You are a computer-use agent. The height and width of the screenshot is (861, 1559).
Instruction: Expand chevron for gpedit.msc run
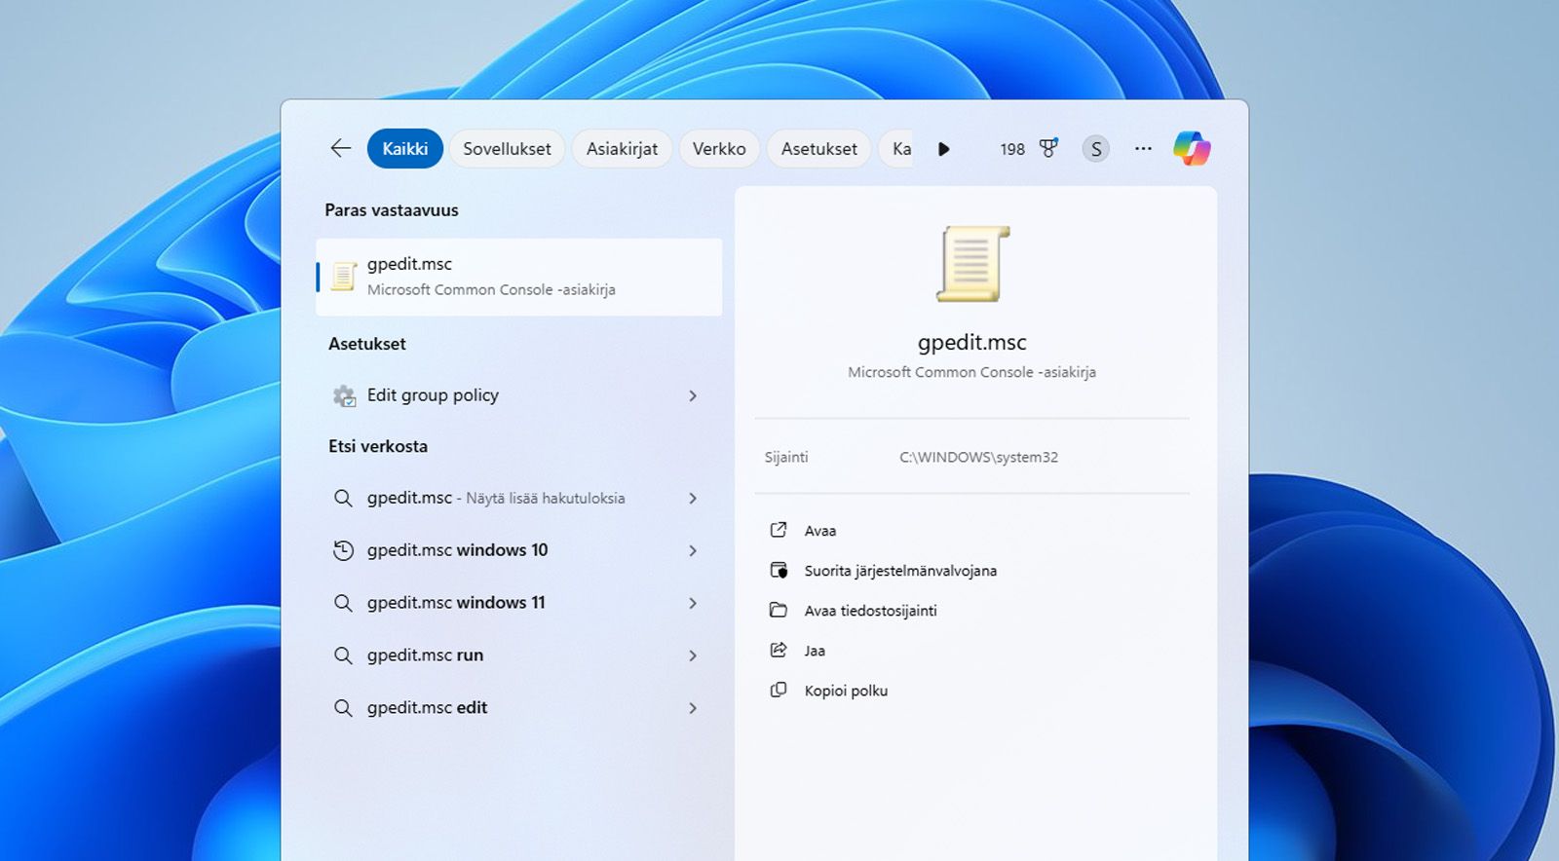[x=693, y=655]
